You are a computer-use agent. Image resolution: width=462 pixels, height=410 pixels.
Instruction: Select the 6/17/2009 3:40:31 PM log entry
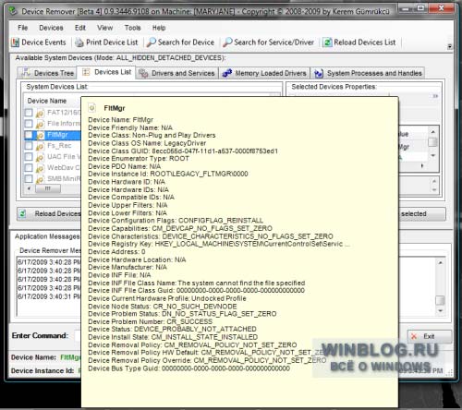pyautogui.click(x=49, y=296)
